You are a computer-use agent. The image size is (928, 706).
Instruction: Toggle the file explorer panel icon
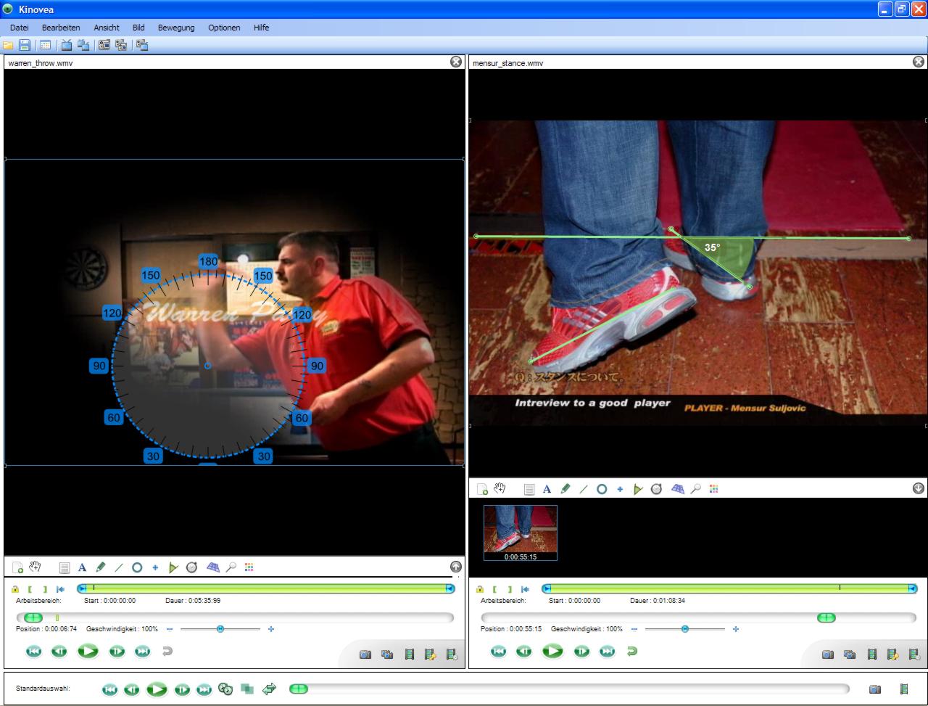[45, 45]
